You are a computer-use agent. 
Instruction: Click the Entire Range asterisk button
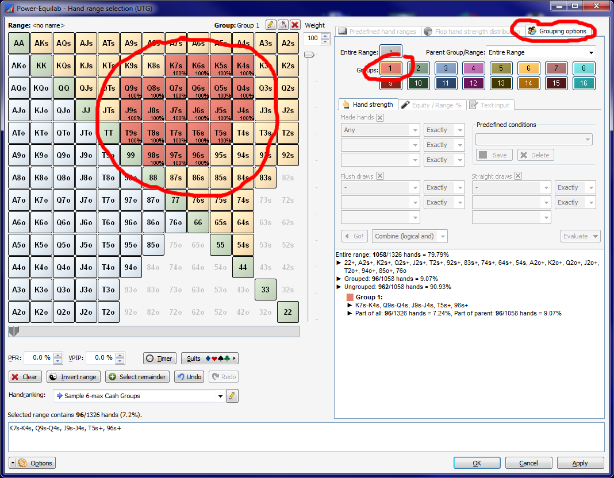(x=390, y=52)
